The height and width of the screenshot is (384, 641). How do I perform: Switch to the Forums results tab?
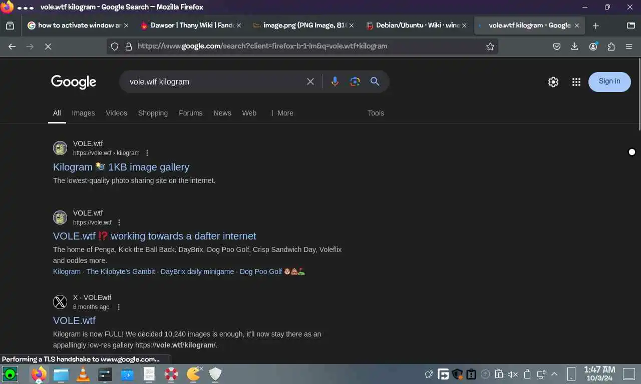click(191, 113)
